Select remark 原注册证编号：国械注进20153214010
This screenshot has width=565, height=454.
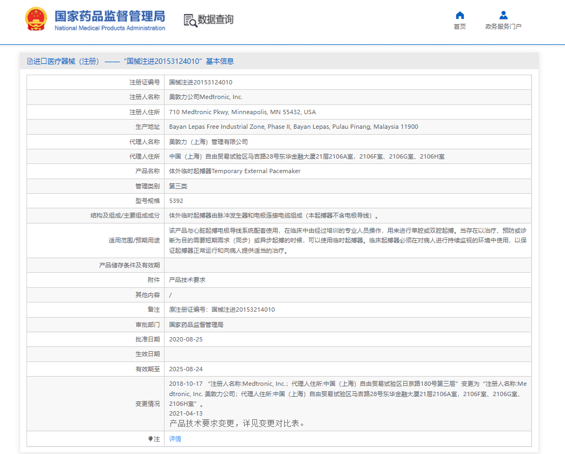pos(222,310)
